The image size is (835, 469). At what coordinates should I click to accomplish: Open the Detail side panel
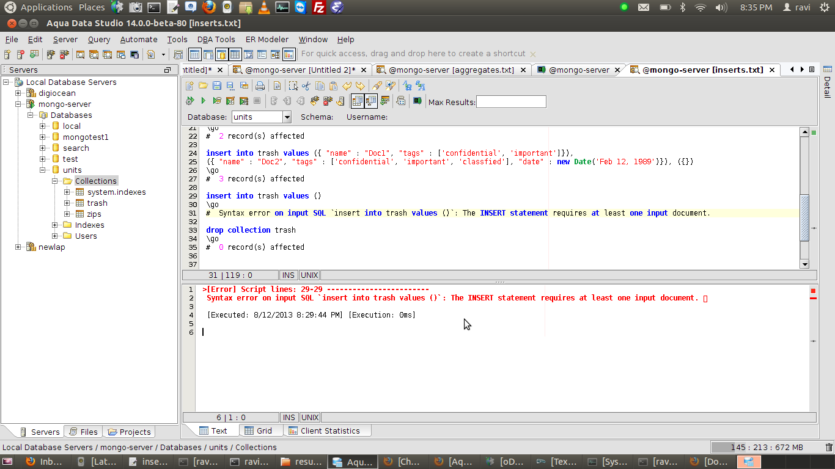point(828,82)
